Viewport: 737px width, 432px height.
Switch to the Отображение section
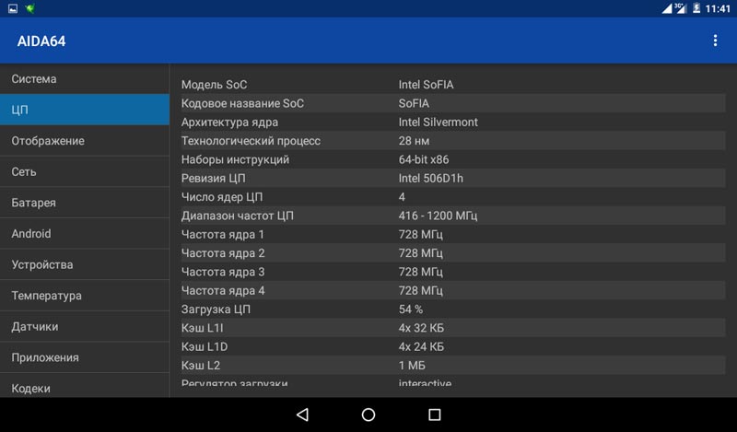pyautogui.click(x=85, y=141)
